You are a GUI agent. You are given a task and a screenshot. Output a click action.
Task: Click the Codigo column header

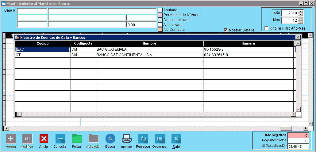[43, 44]
